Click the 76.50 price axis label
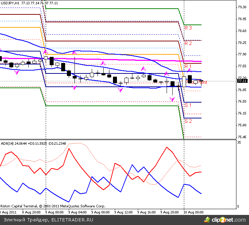 coord(241,102)
